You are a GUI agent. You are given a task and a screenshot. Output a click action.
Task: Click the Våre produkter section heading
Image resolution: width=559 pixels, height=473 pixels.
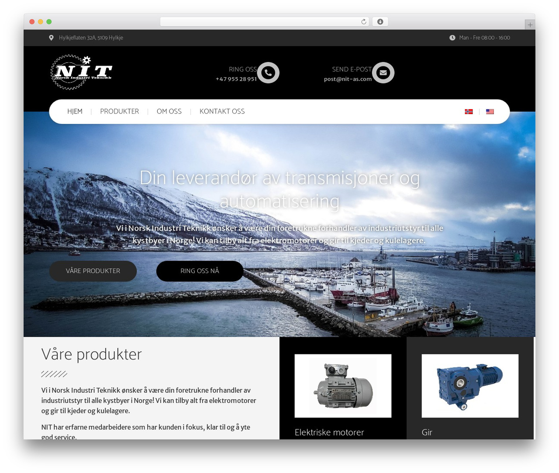pyautogui.click(x=92, y=354)
